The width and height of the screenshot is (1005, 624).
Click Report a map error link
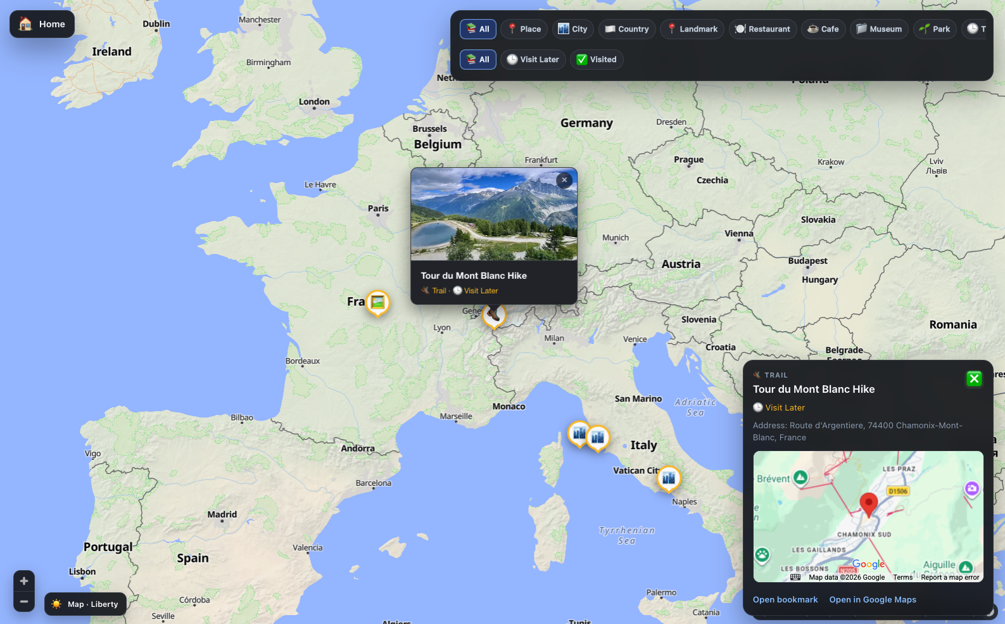pyautogui.click(x=950, y=577)
